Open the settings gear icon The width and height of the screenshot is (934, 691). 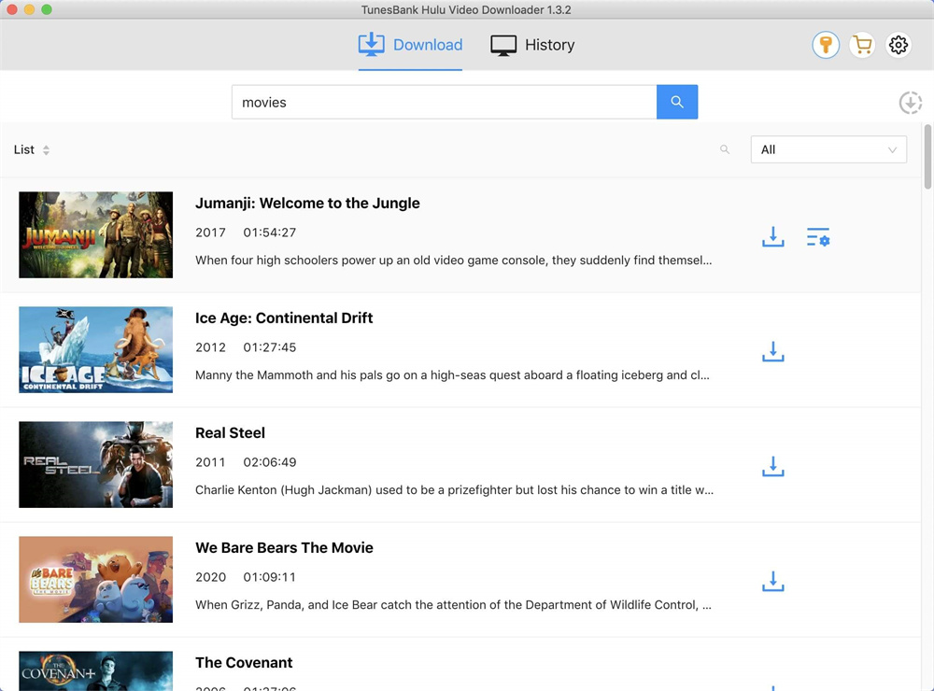tap(899, 45)
